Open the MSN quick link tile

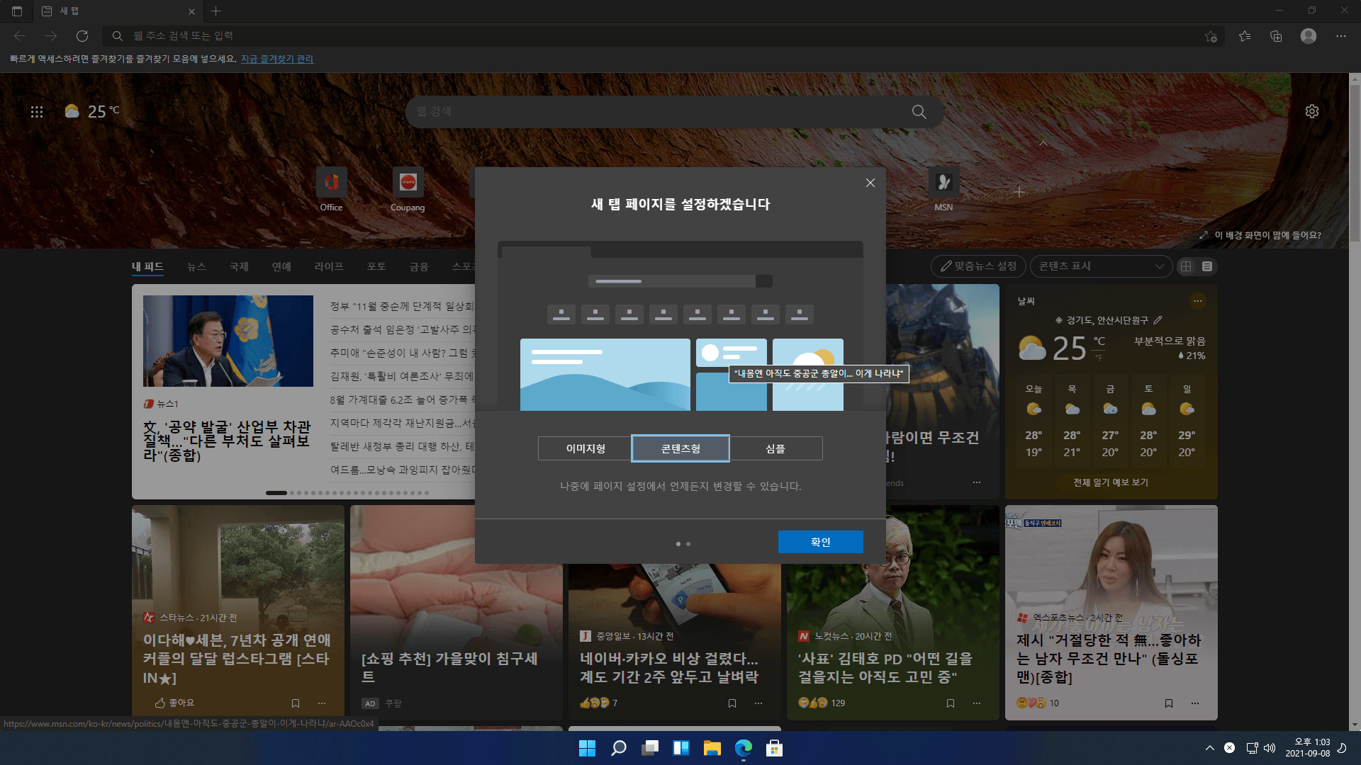(x=943, y=190)
